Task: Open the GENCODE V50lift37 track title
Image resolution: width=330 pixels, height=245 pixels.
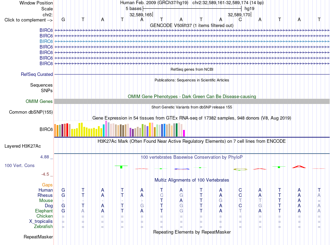Action: (192, 25)
